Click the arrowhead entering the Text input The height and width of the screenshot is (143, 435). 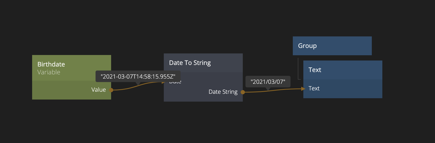pos(303,89)
